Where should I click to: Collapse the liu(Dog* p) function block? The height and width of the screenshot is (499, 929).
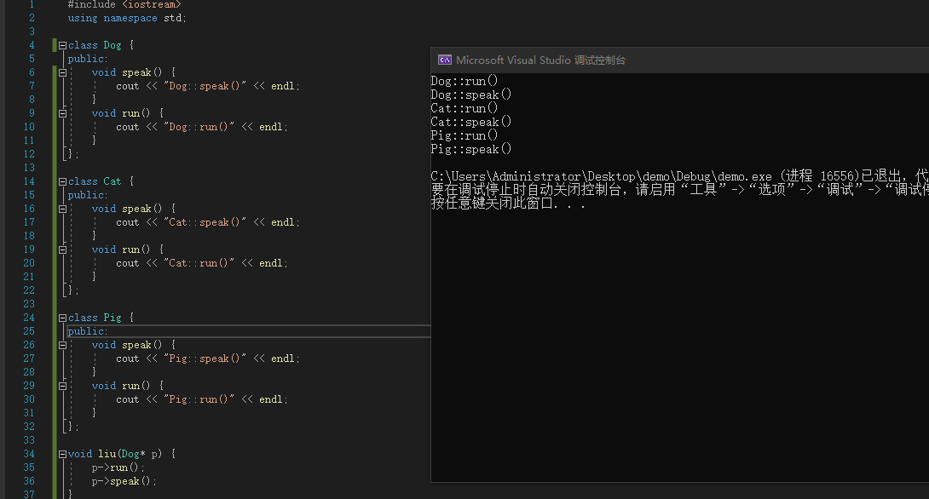62,454
